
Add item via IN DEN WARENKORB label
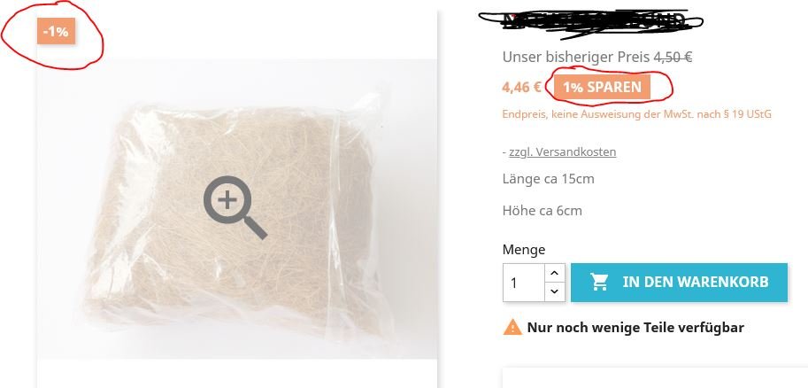click(695, 283)
